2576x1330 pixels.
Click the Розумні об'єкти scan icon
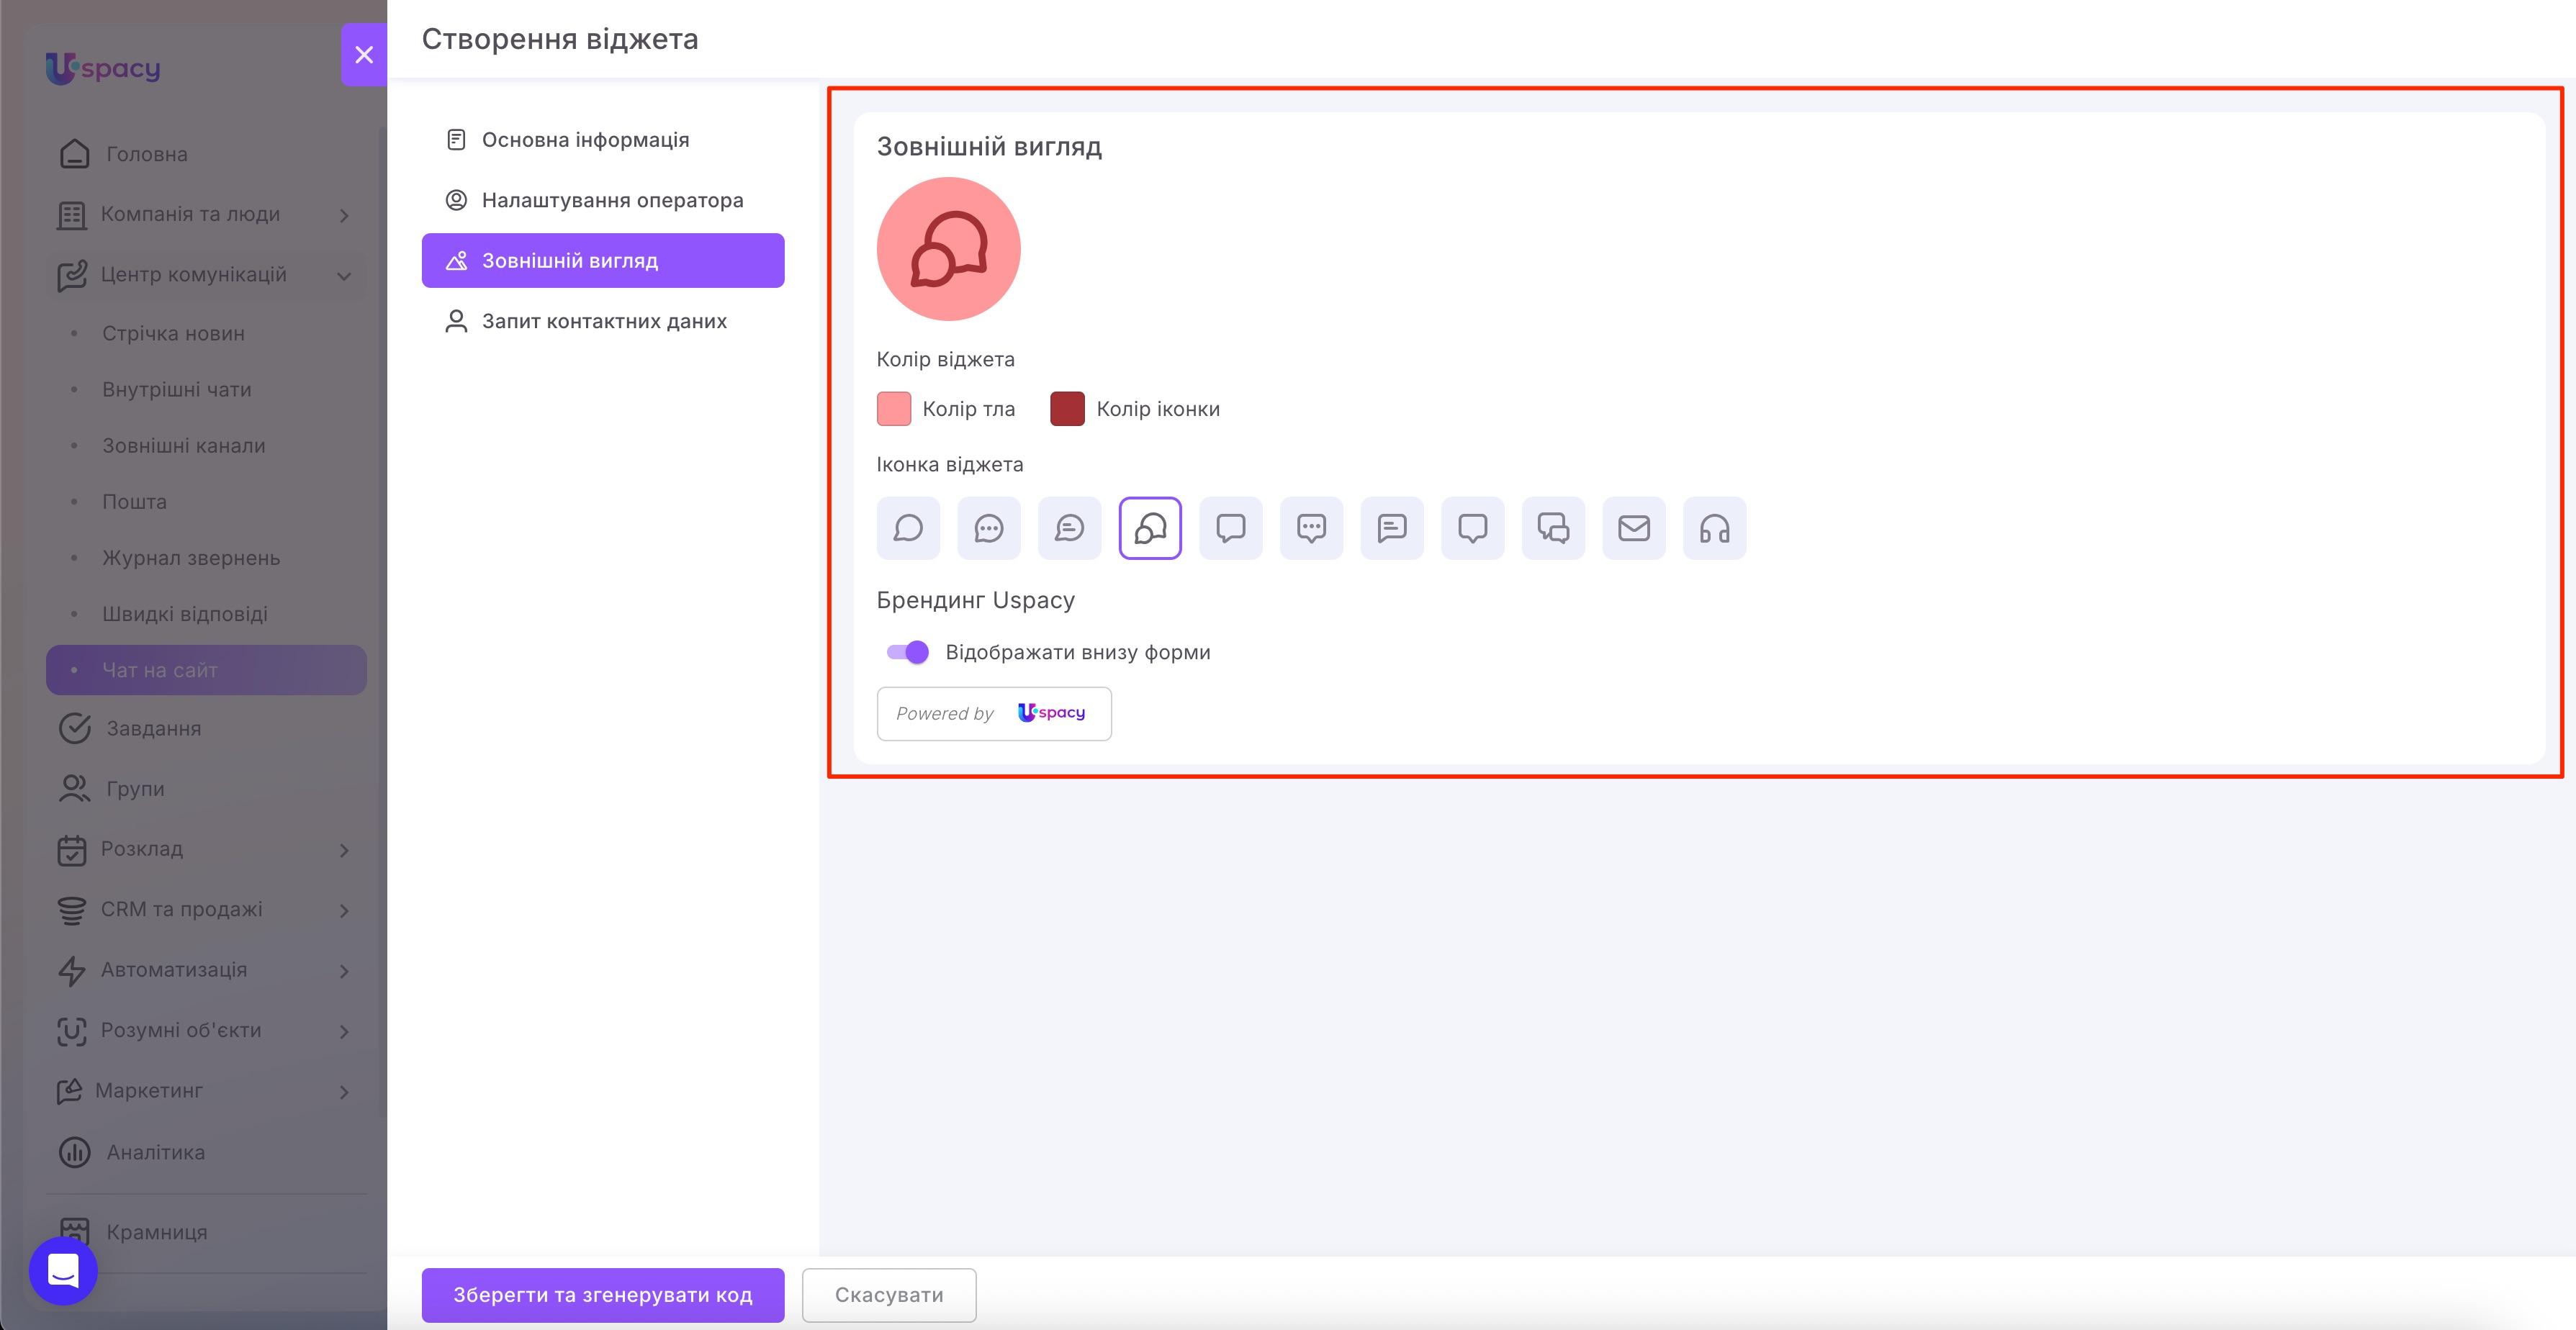(72, 1031)
